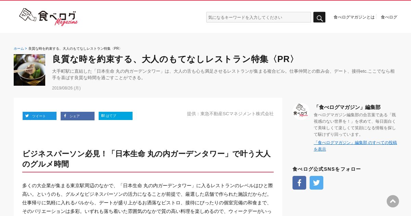Click the sponsor text 提供：東急不動産SCマネジメント株式会社
The height and width of the screenshot is (216, 411).
230,114
